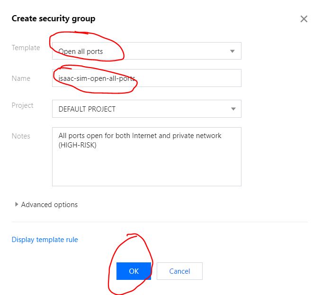This screenshot has height=295, width=321.
Task: Close the Create security group dialog
Action: pos(304,19)
